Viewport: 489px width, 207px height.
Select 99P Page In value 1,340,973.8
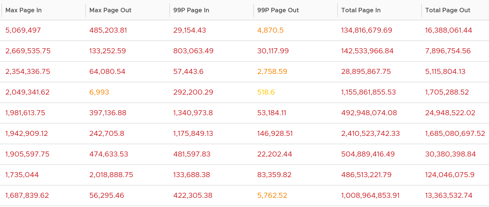[x=193, y=113]
